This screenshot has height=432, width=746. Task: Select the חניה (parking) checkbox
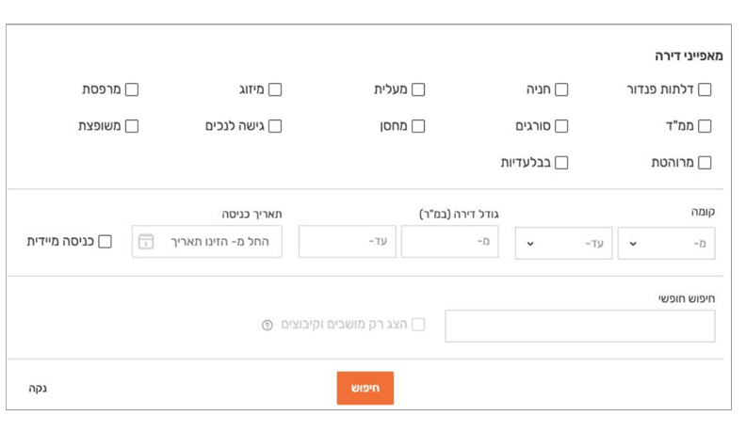tap(561, 90)
